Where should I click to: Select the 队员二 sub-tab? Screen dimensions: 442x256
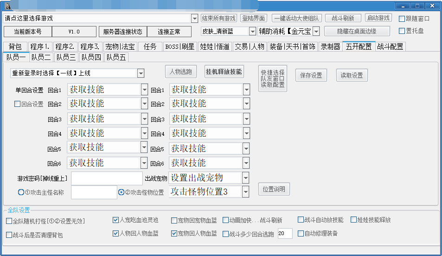41,57
